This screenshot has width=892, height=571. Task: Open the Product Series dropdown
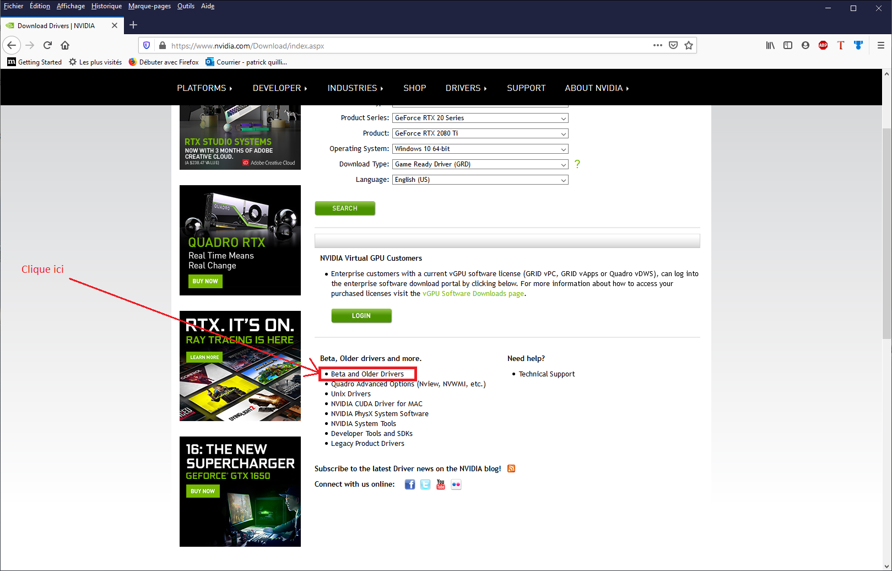[x=480, y=118]
